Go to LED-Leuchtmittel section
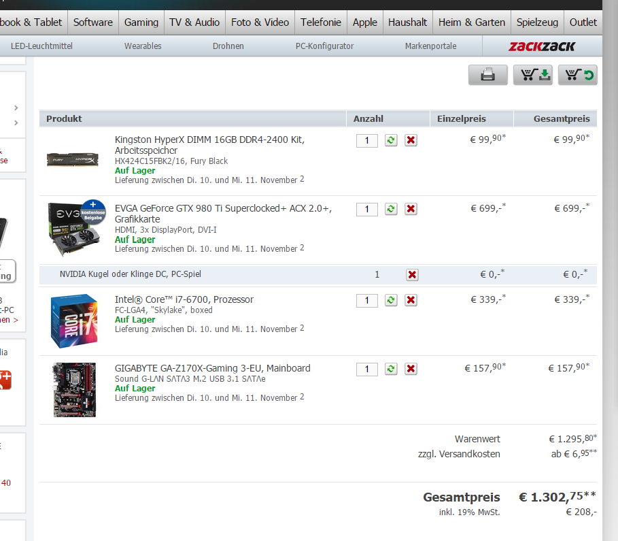Image resolution: width=618 pixels, height=541 pixels. tap(41, 46)
